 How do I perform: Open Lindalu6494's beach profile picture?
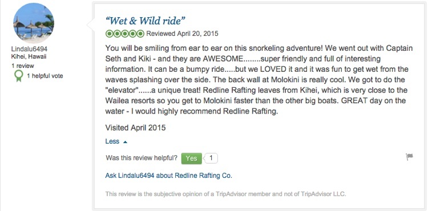(x=34, y=23)
